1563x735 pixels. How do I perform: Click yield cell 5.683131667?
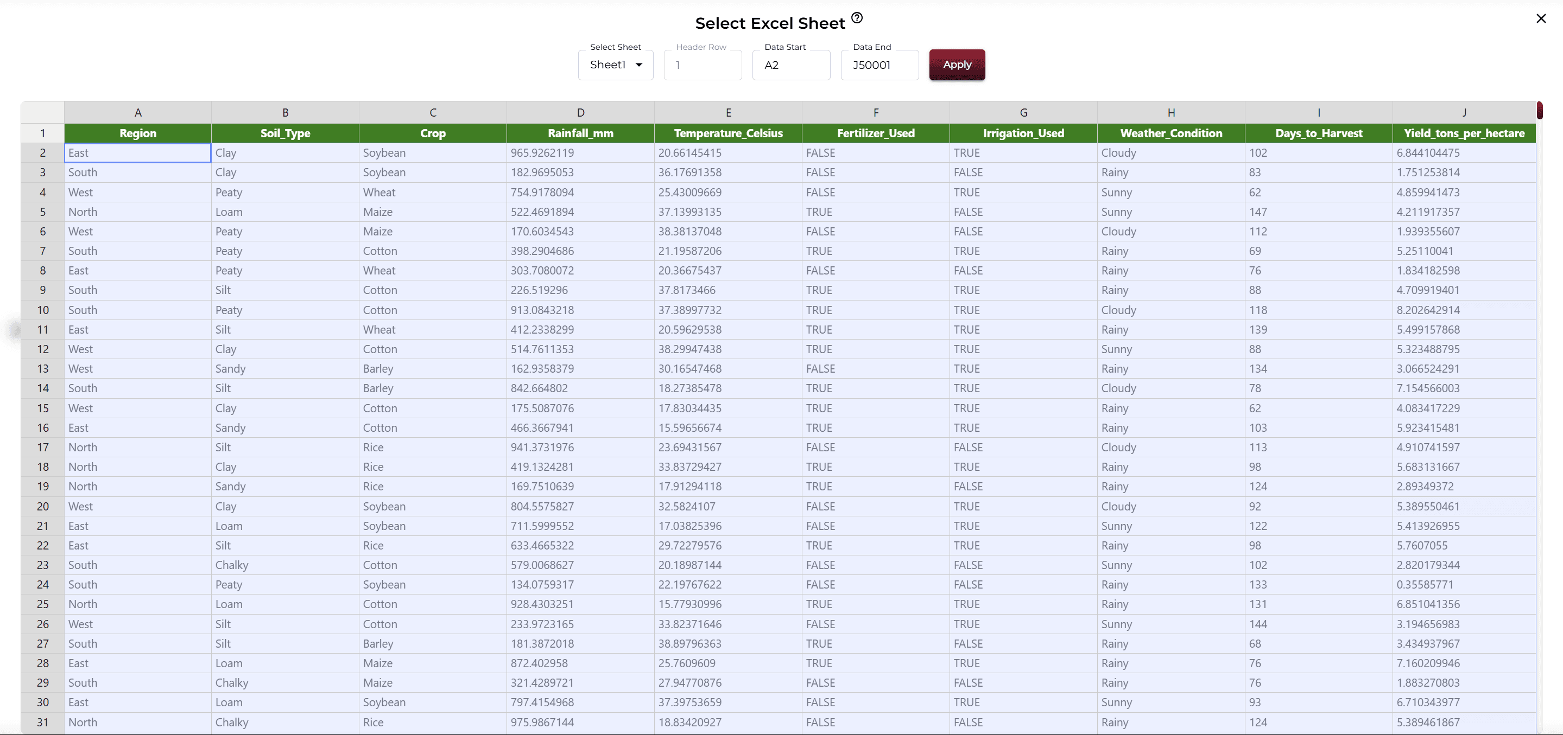click(1464, 467)
